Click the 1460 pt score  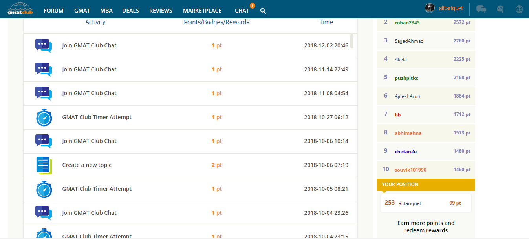tap(462, 170)
